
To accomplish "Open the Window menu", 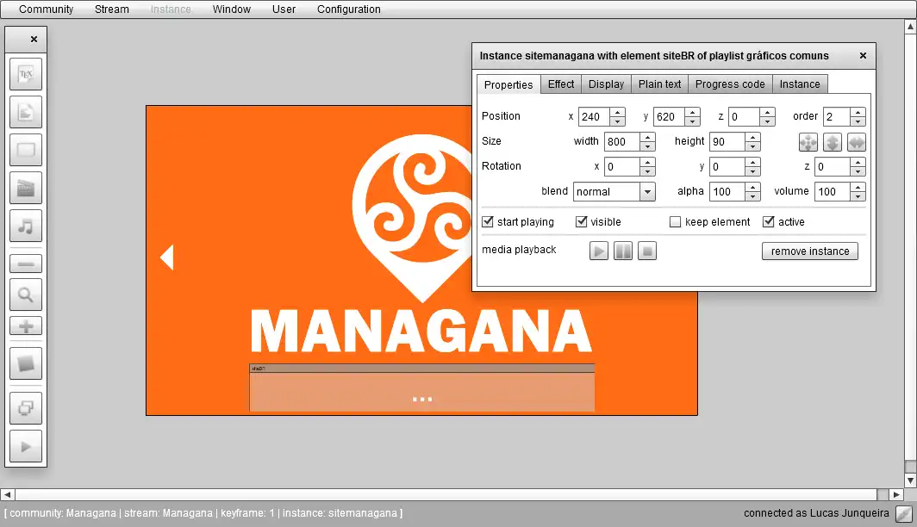I will point(232,9).
